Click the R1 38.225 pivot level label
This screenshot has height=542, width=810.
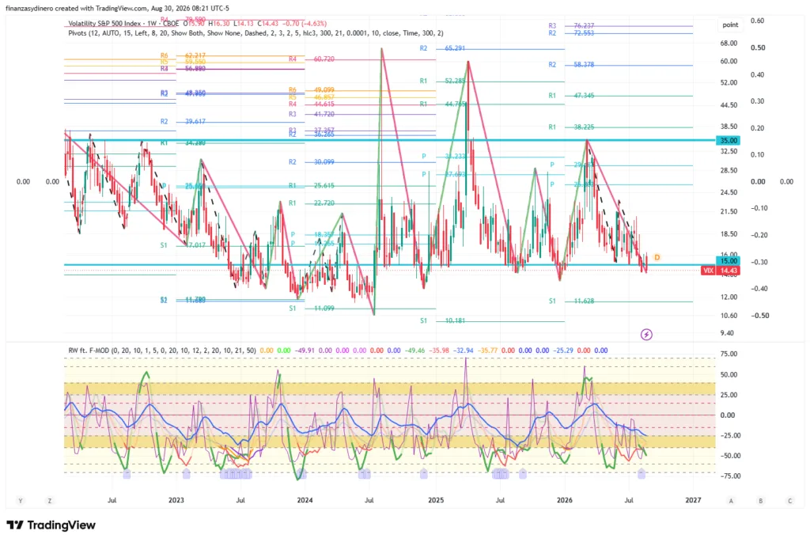[571, 127]
